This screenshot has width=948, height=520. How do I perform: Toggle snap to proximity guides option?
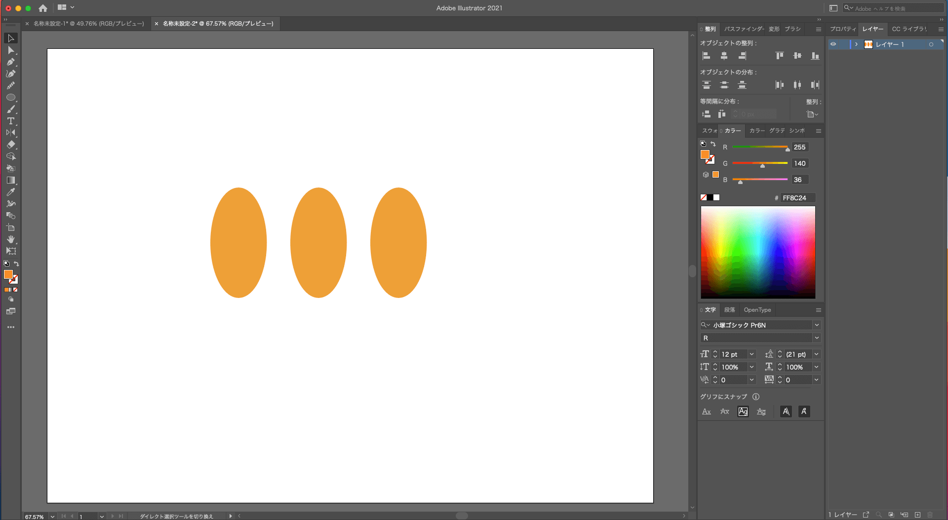click(x=761, y=411)
